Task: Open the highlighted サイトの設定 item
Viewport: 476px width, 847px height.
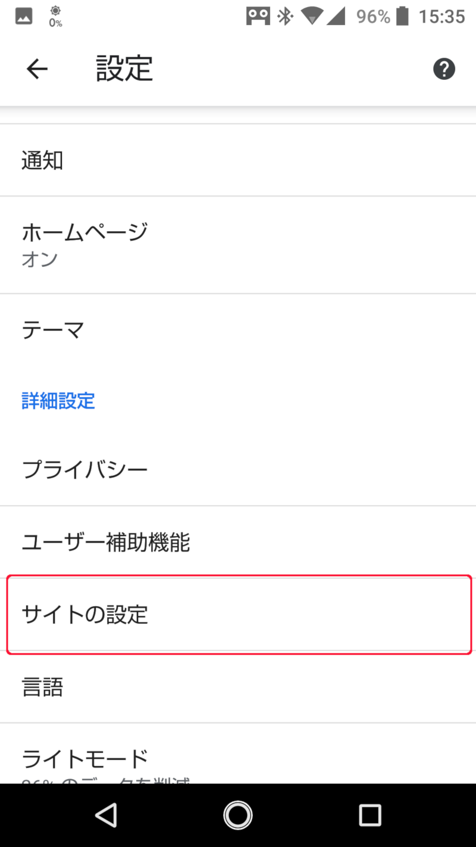Action: 238,614
